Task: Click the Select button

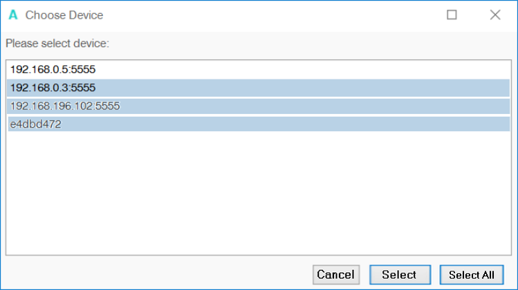Action: point(399,274)
